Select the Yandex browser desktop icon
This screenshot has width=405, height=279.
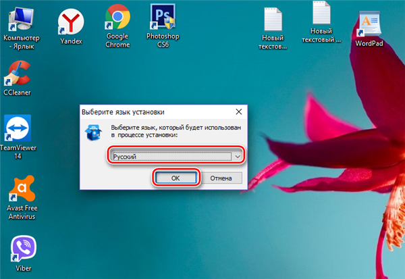(71, 26)
